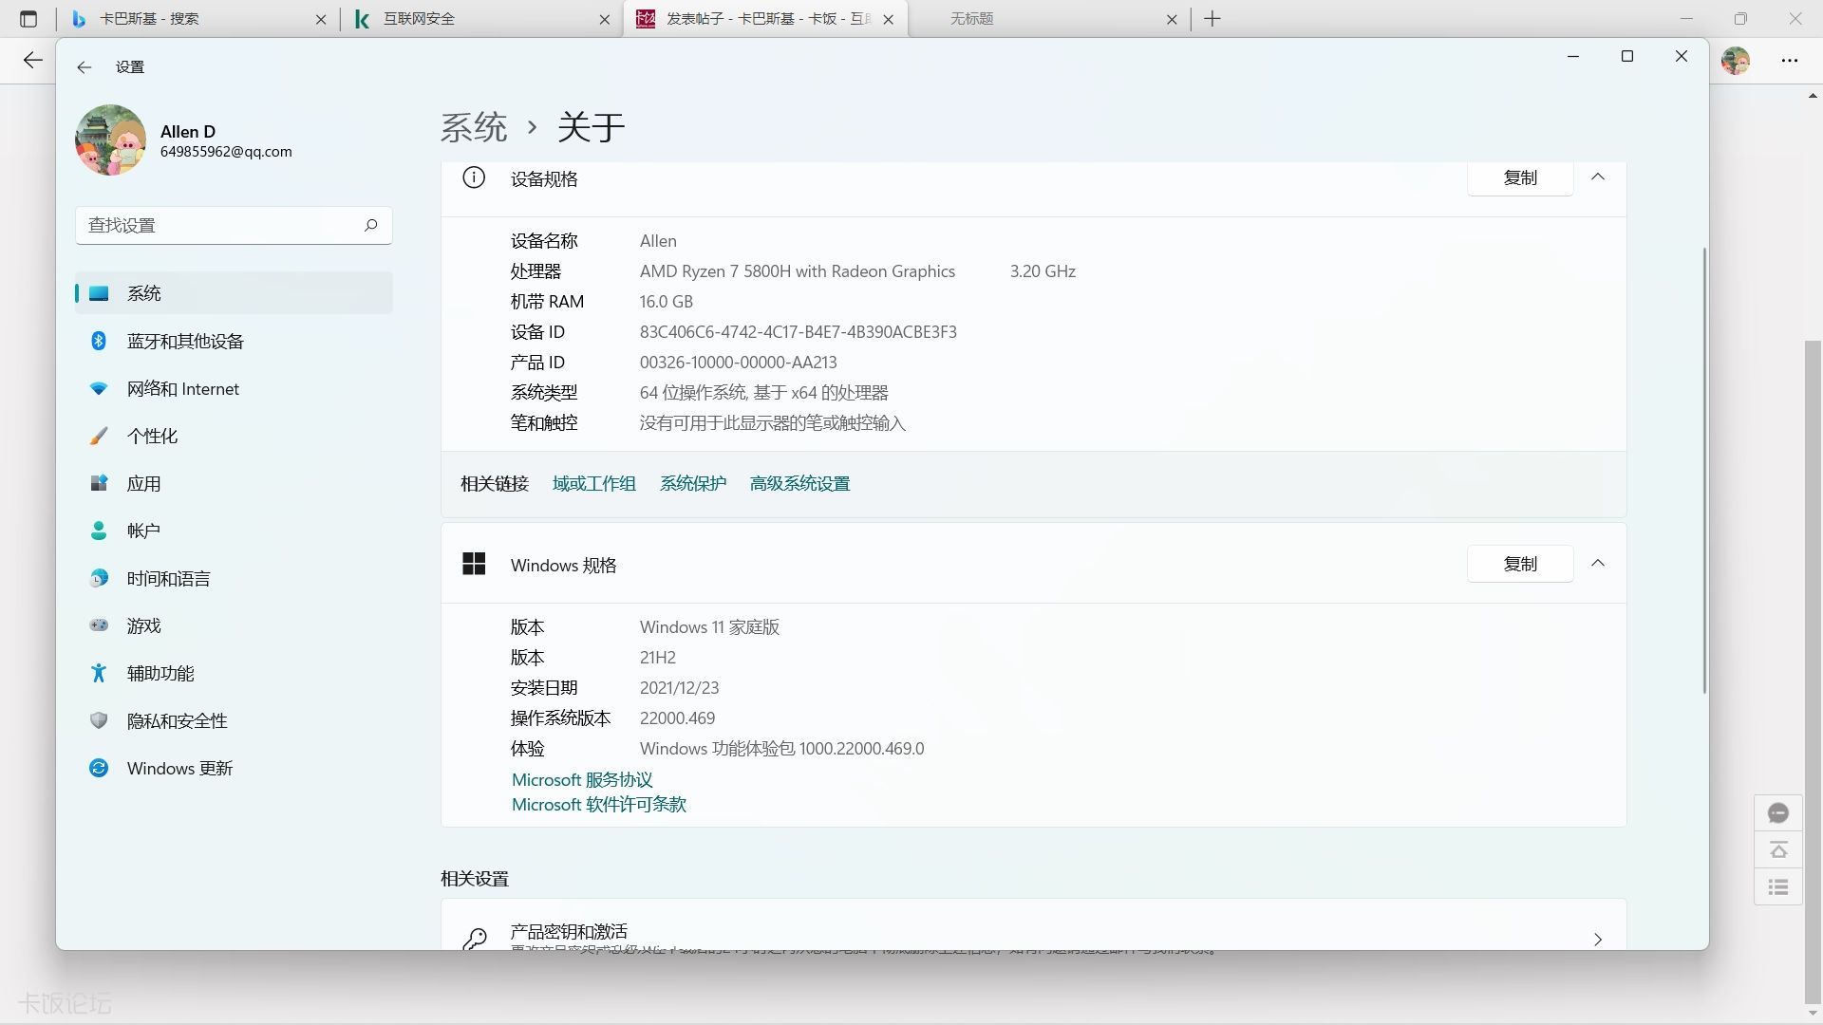Open 隐私和安全性 settings
1823x1025 pixels.
pyautogui.click(x=234, y=720)
